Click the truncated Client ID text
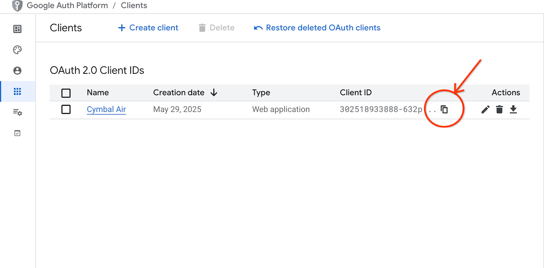This screenshot has width=544, height=268. coord(381,109)
